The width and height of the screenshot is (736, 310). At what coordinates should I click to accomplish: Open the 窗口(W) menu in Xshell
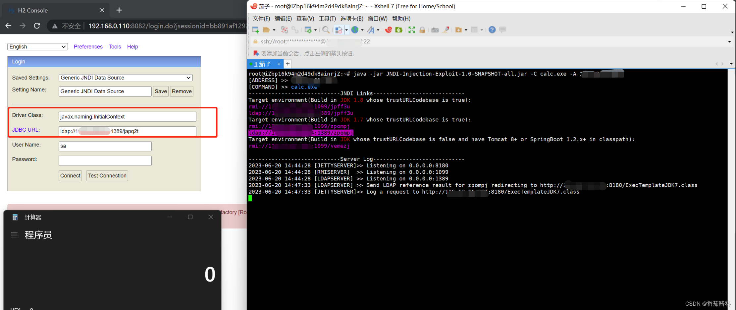378,19
